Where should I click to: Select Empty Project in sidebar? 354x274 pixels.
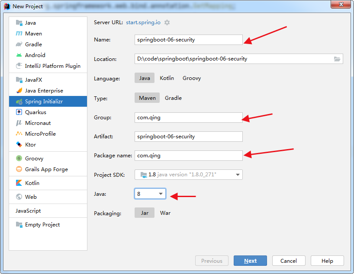48,225
